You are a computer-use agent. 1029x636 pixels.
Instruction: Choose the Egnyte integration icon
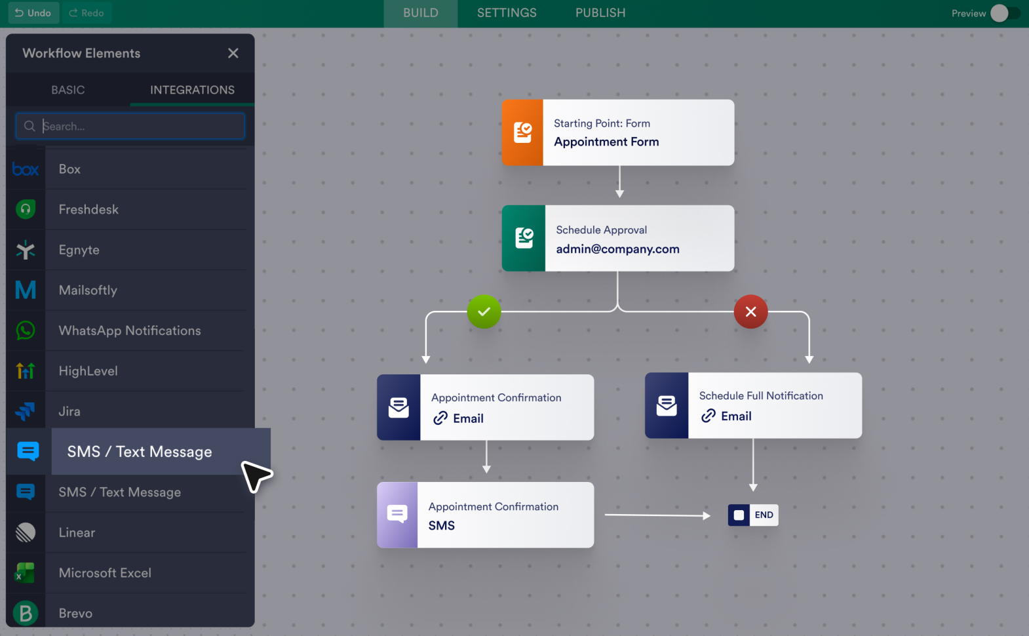pyautogui.click(x=26, y=250)
